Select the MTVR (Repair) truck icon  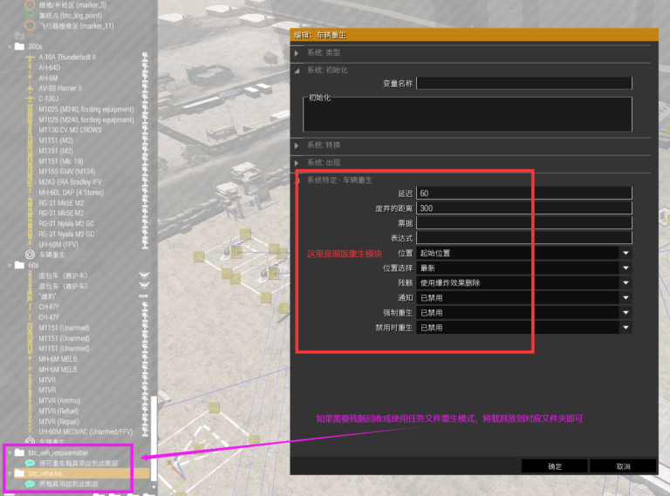pos(30,421)
